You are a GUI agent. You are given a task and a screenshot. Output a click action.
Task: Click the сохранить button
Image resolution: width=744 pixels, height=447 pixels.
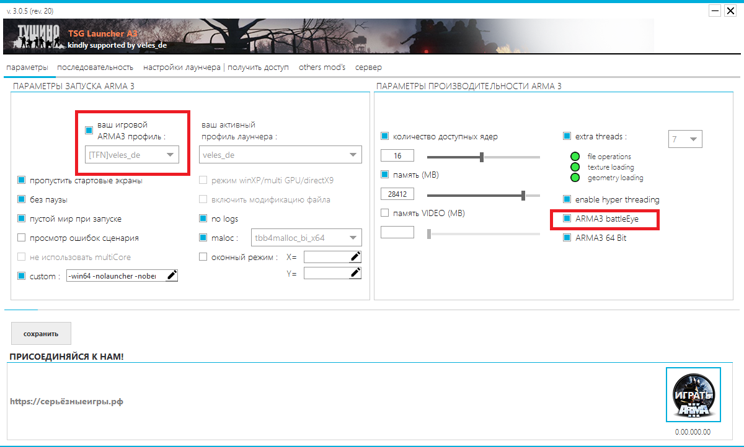tap(41, 334)
